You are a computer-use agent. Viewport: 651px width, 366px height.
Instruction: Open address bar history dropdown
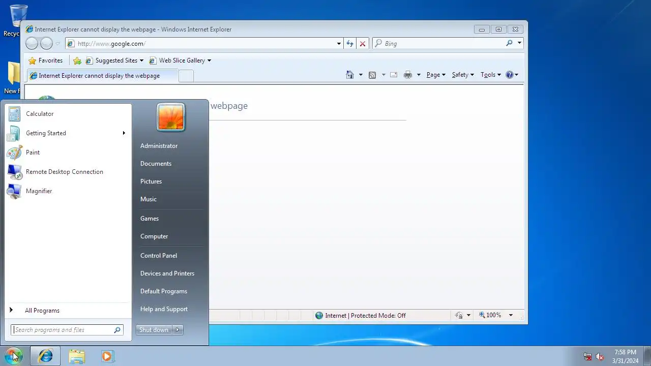click(339, 44)
